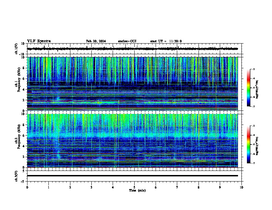Click the "VLF Spectra" title text
The height and width of the screenshot is (210, 272).
click(x=39, y=41)
